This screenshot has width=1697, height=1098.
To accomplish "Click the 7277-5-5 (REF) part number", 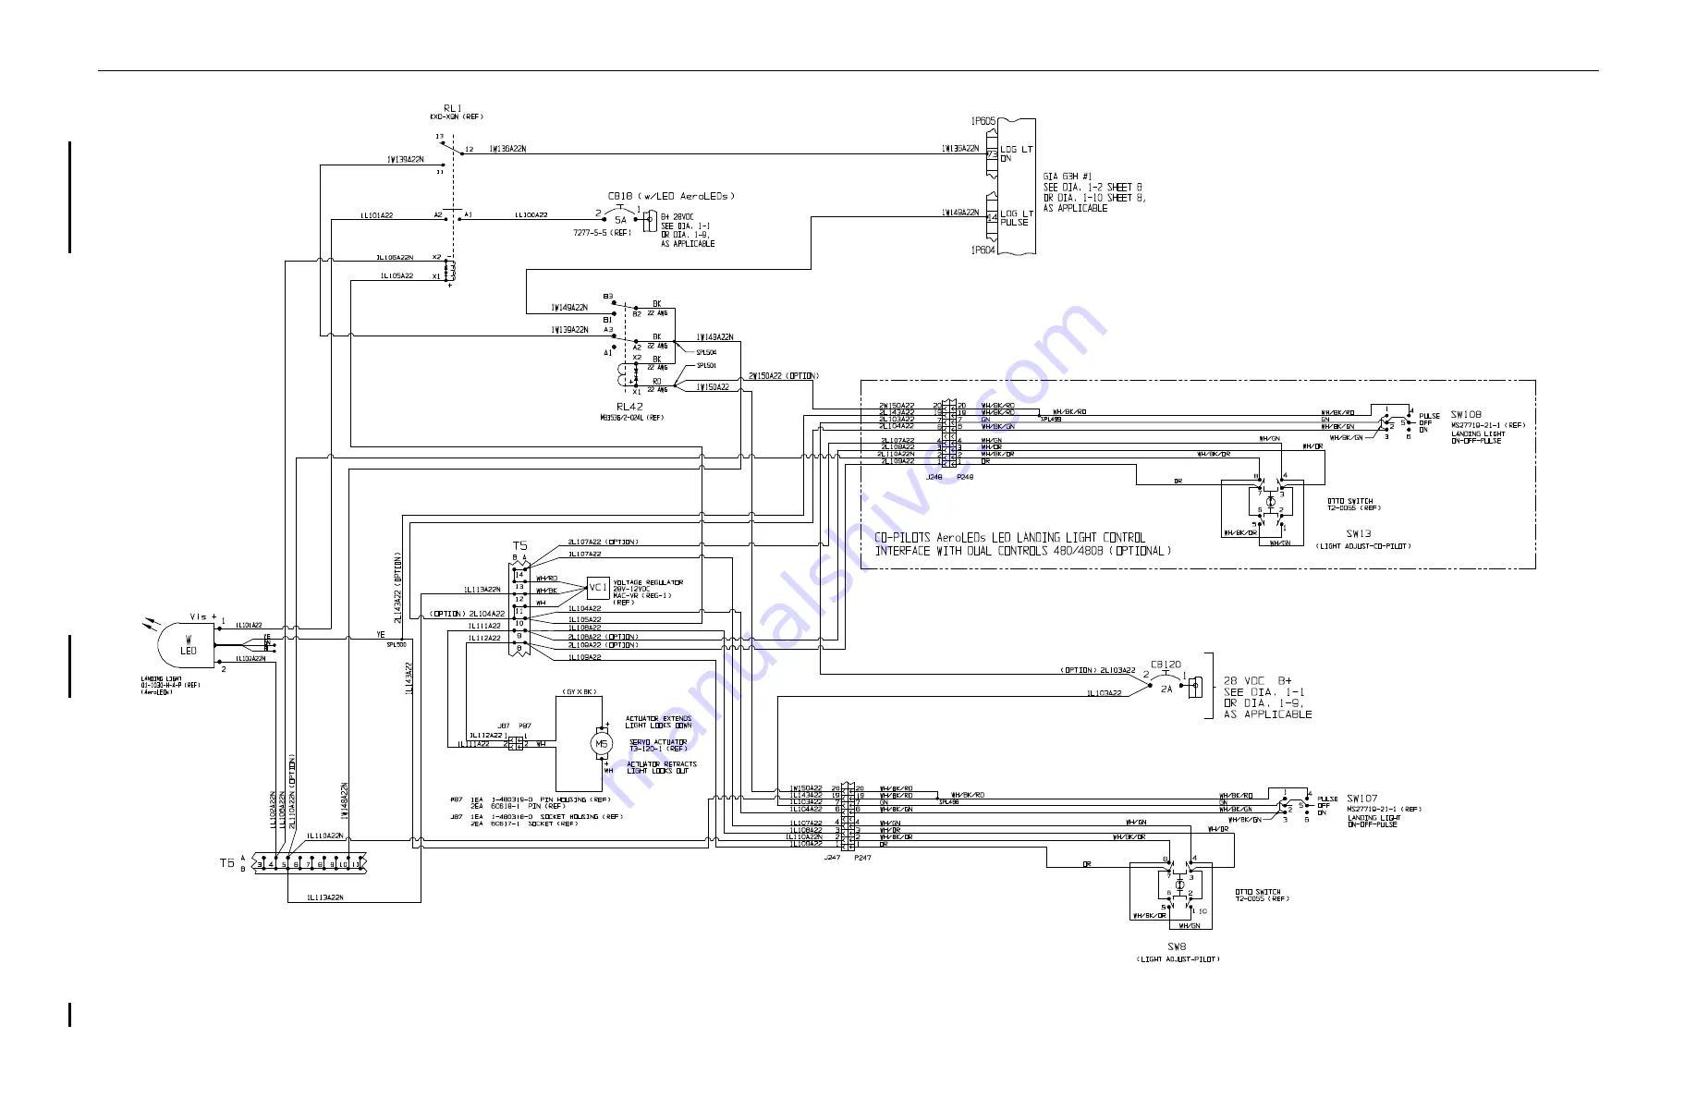I will pyautogui.click(x=603, y=234).
